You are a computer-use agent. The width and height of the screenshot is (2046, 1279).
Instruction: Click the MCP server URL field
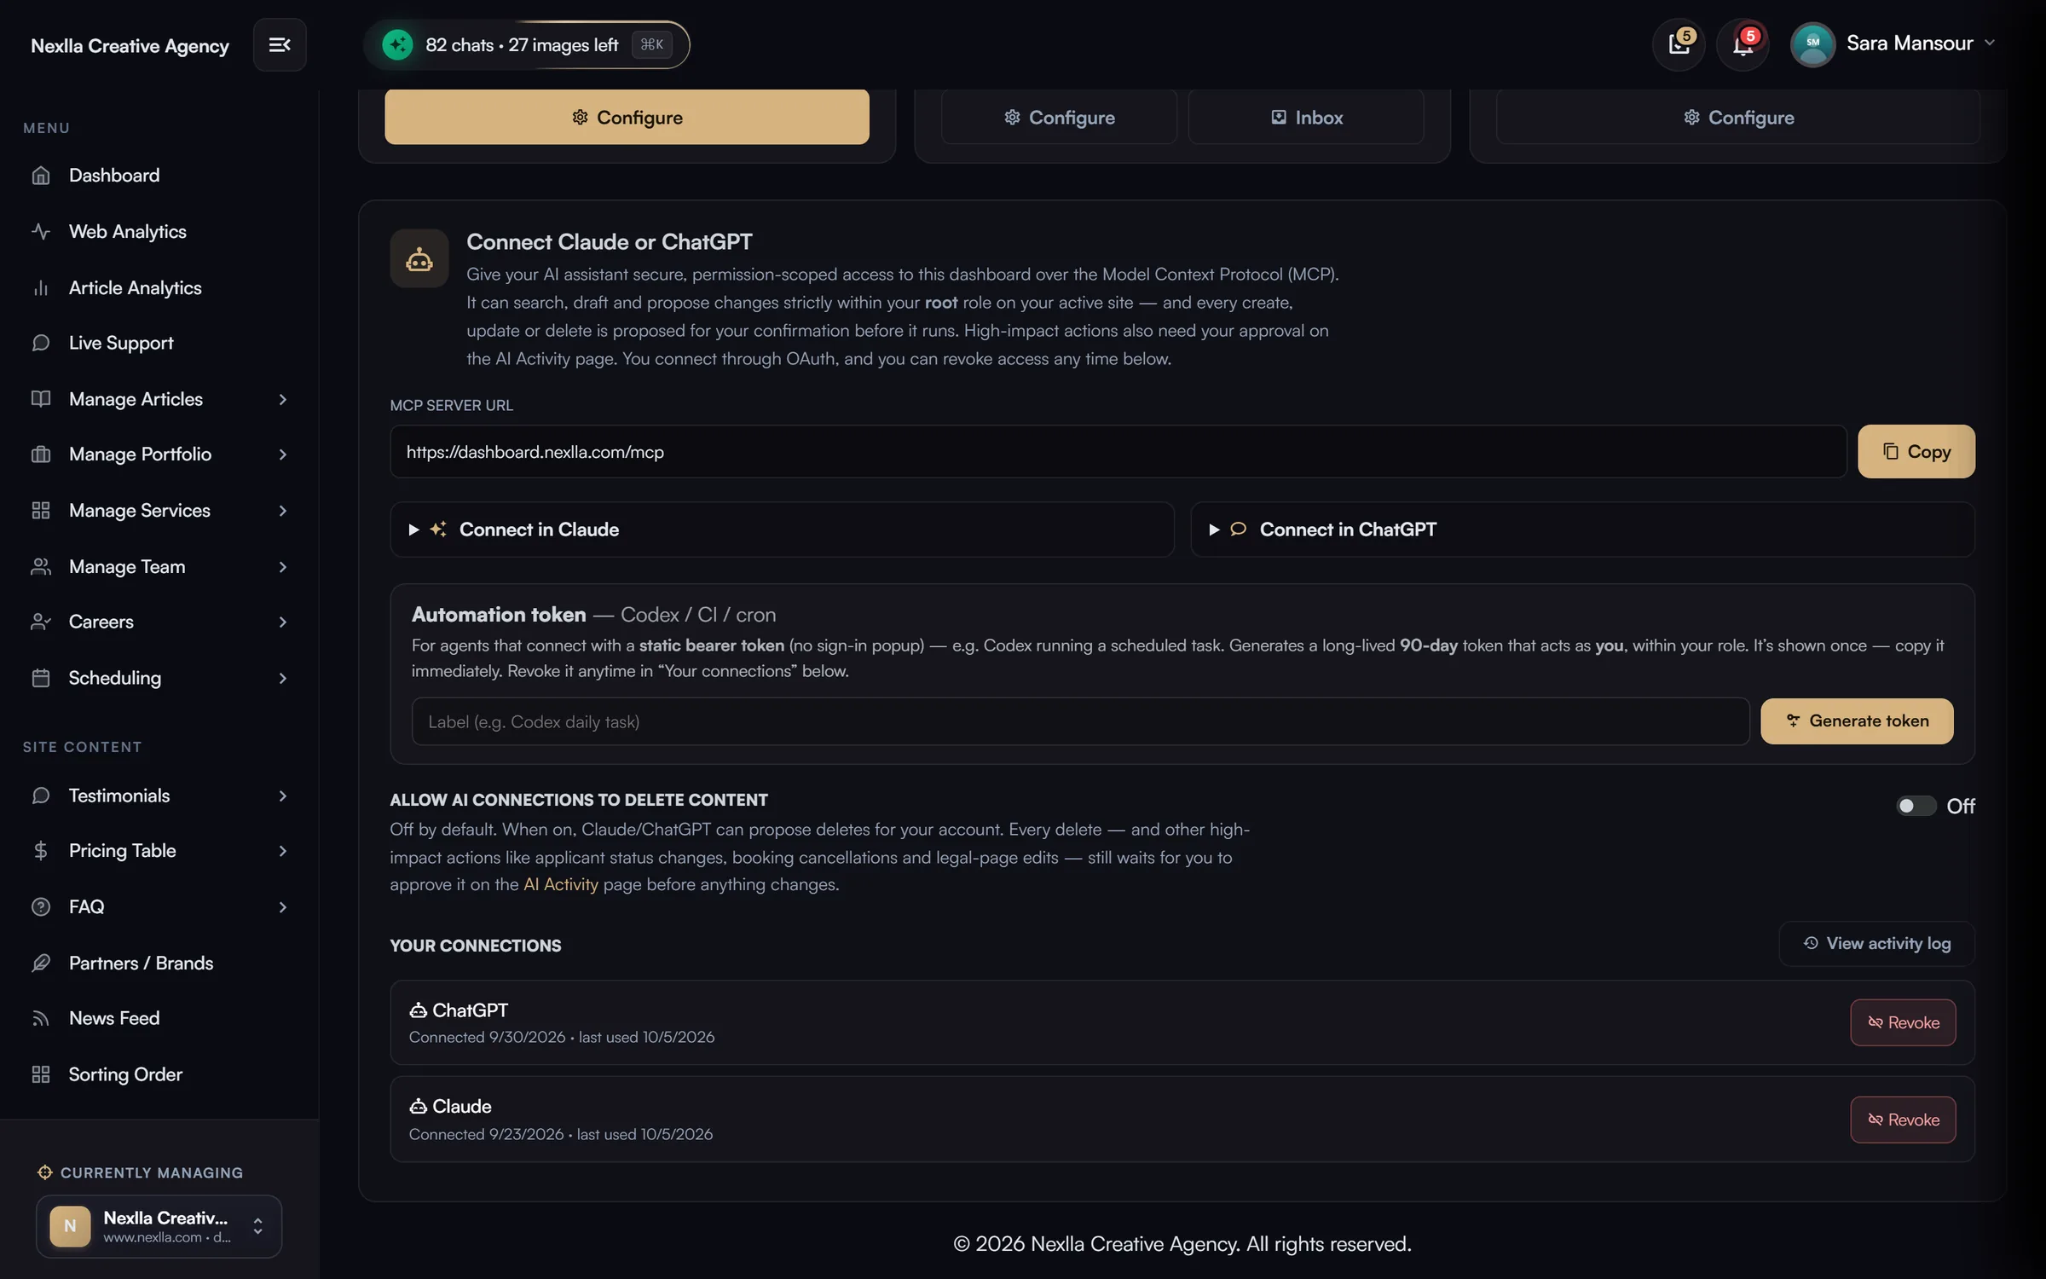click(x=1118, y=451)
